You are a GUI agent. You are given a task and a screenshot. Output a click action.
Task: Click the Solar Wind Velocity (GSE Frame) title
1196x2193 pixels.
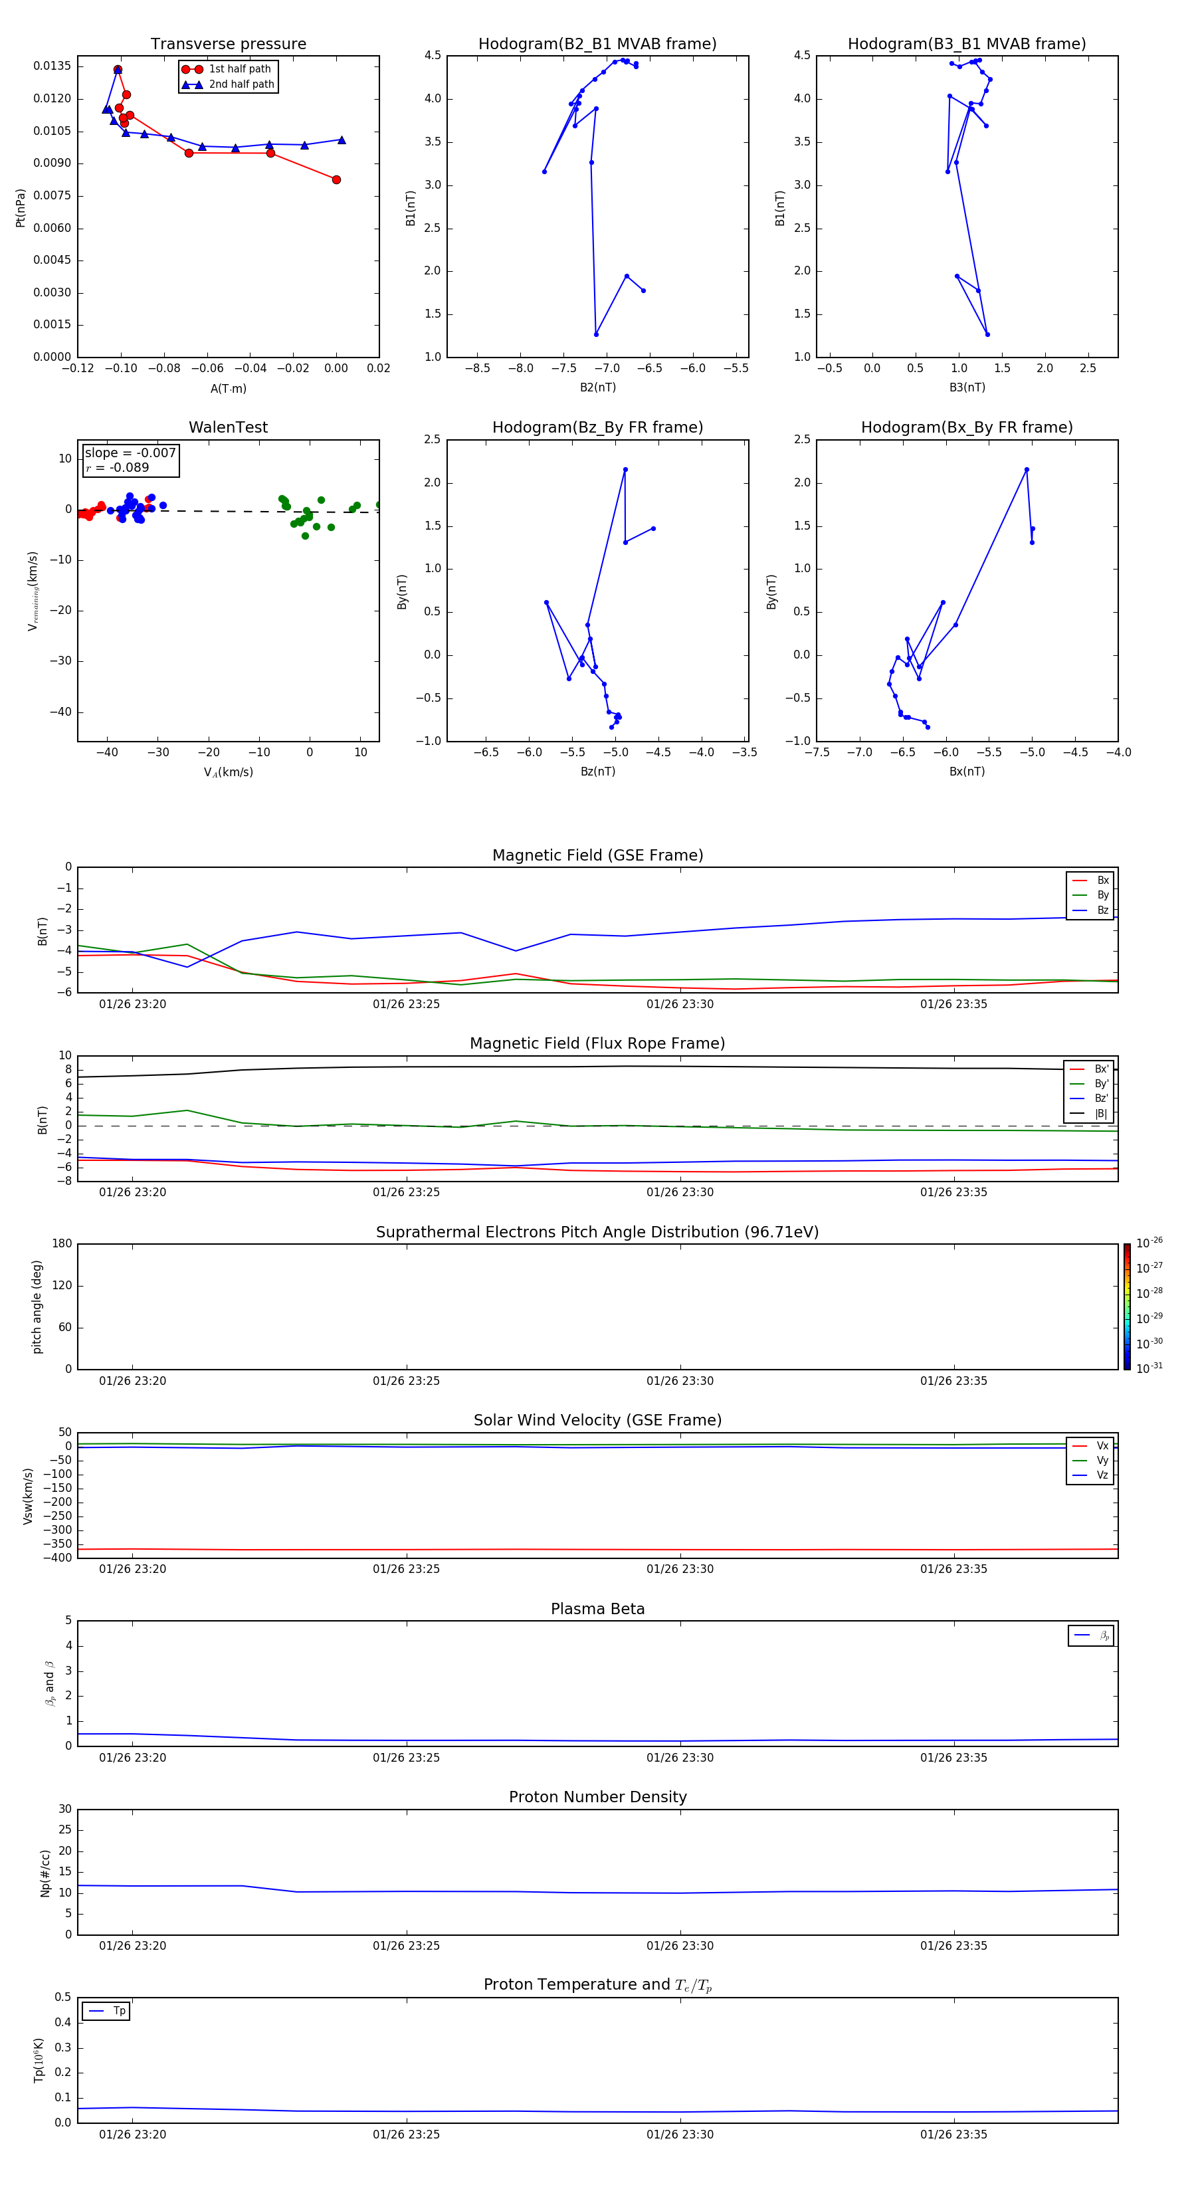click(x=597, y=1420)
